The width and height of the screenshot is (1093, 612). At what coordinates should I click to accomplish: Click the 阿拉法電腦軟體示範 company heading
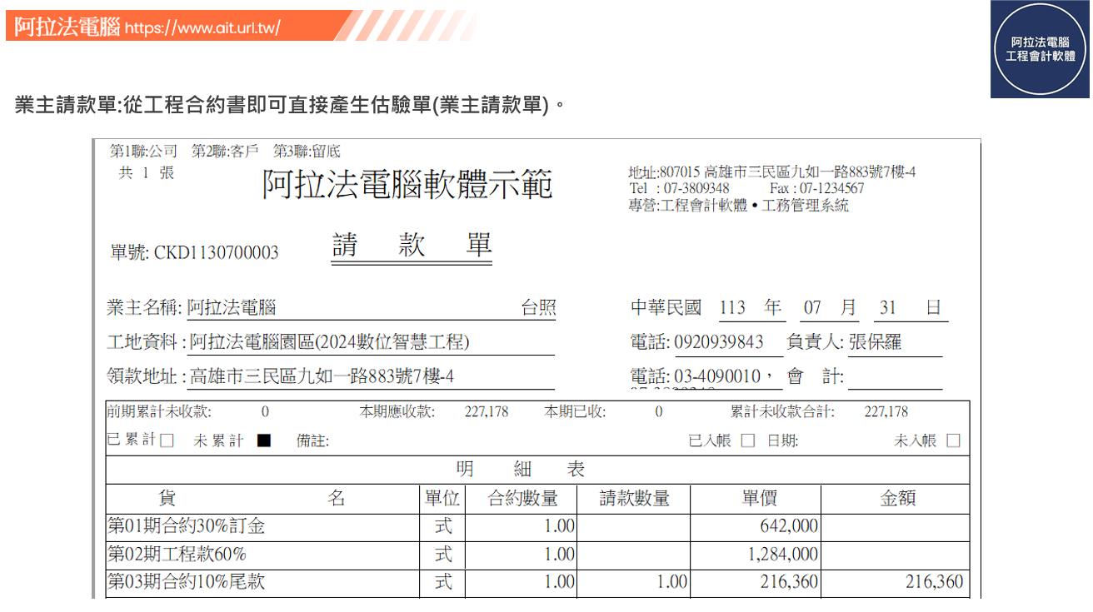(407, 184)
